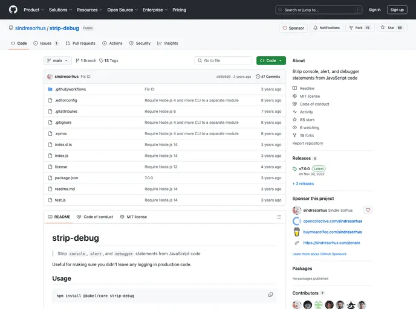Expand the Solutions menu
Viewport: 416px width, 309px height.
pyautogui.click(x=60, y=10)
